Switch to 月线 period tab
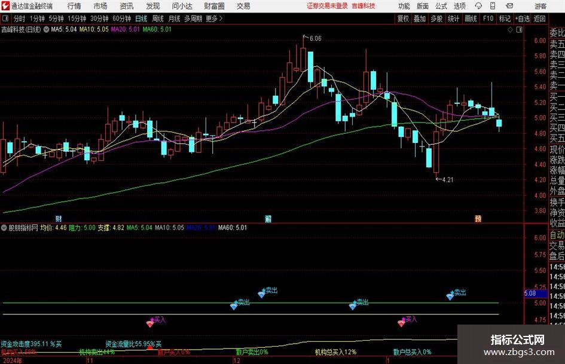 point(174,19)
